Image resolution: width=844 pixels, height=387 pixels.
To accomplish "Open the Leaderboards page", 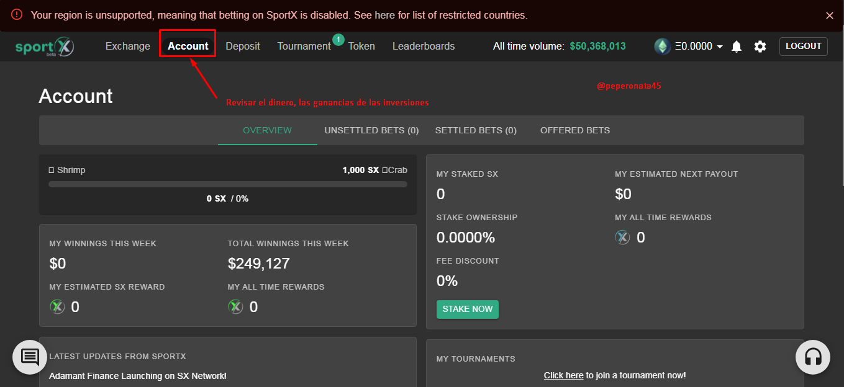I will point(424,46).
